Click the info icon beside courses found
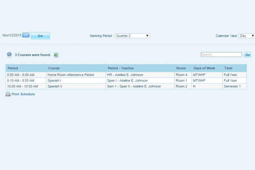This screenshot has width=255, height=170. point(9,54)
